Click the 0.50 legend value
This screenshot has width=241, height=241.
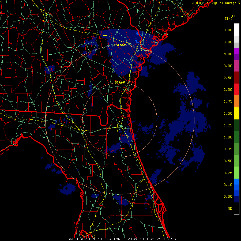[x=228, y=161]
